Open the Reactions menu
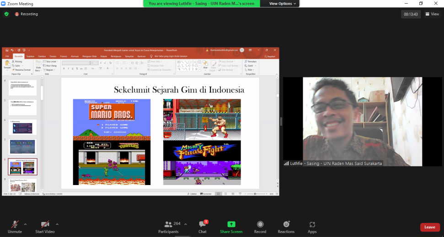This screenshot has height=237, width=444. 286,227
